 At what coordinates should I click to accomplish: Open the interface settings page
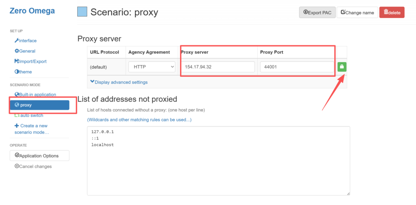pyautogui.click(x=26, y=41)
